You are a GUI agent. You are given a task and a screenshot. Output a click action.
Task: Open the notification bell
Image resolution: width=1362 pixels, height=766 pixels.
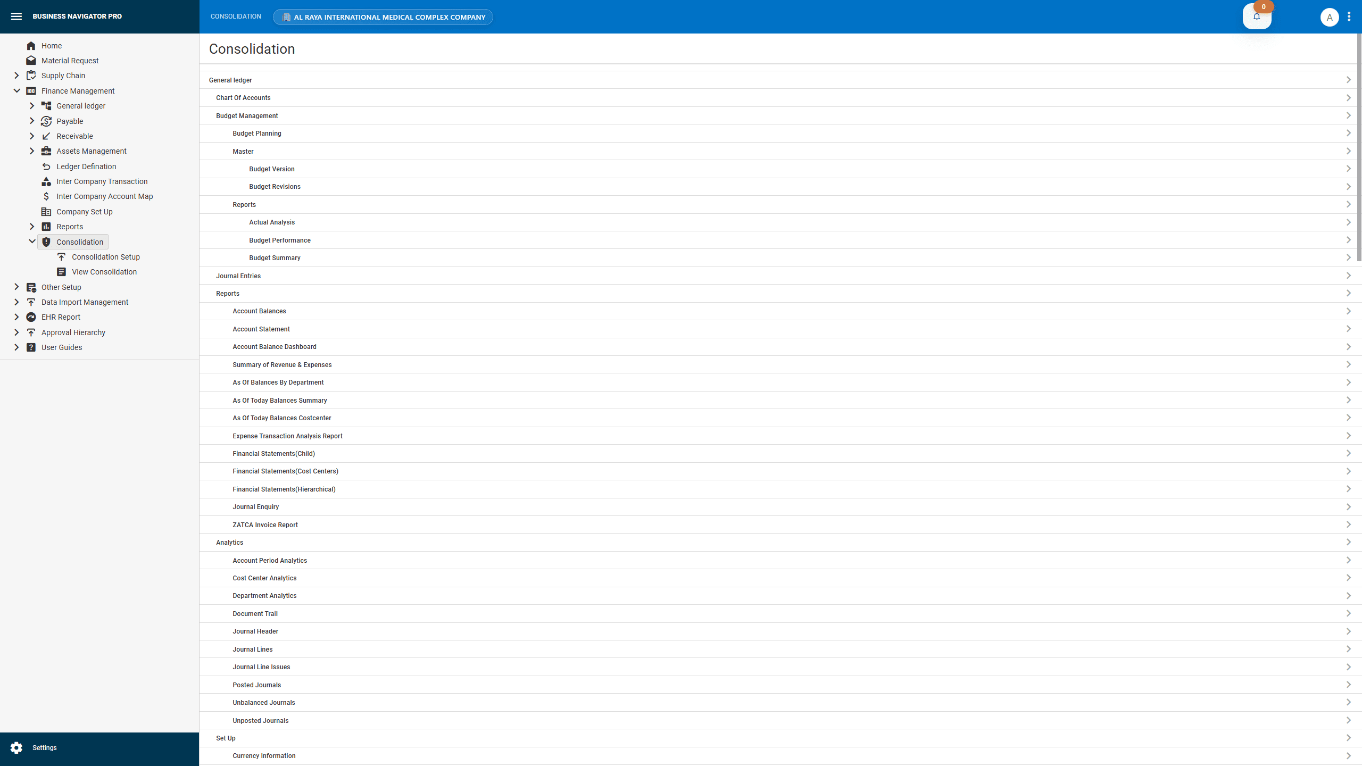1257,16
